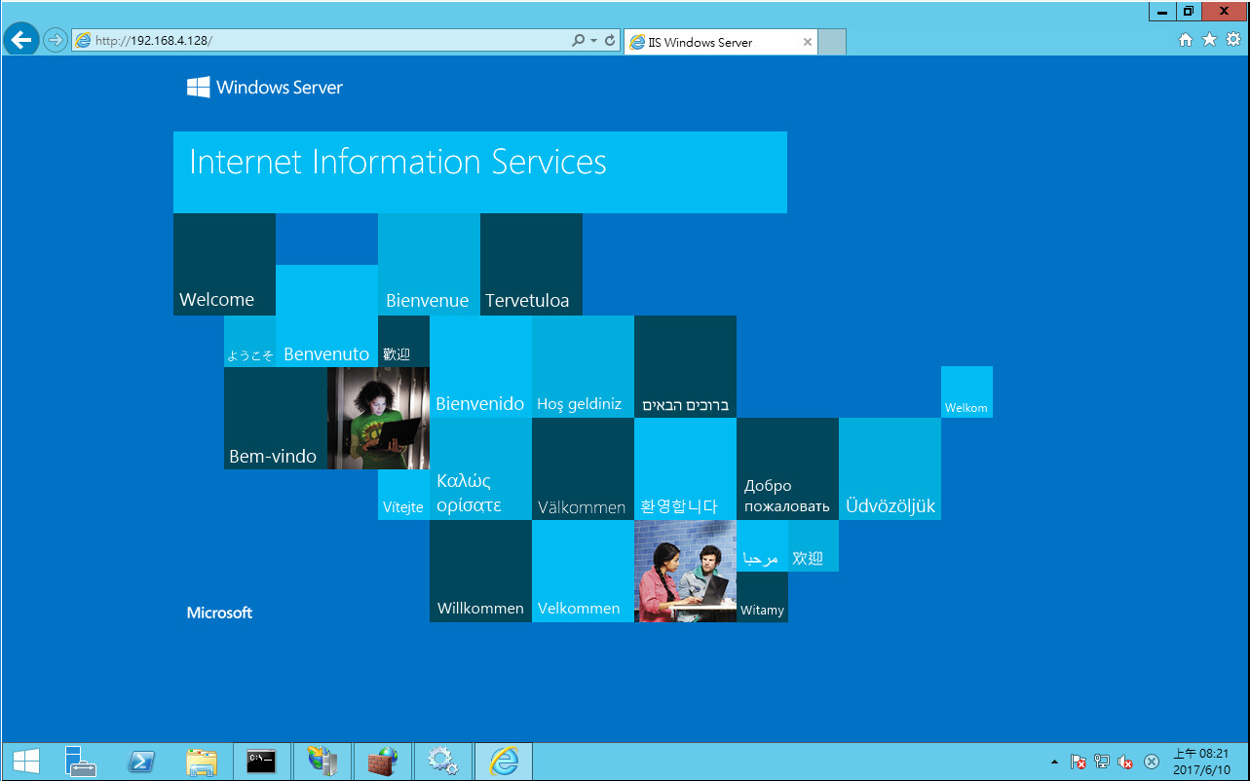Click the Bienvenue tile
Image resolution: width=1250 pixels, height=781 pixels.
tap(429, 264)
